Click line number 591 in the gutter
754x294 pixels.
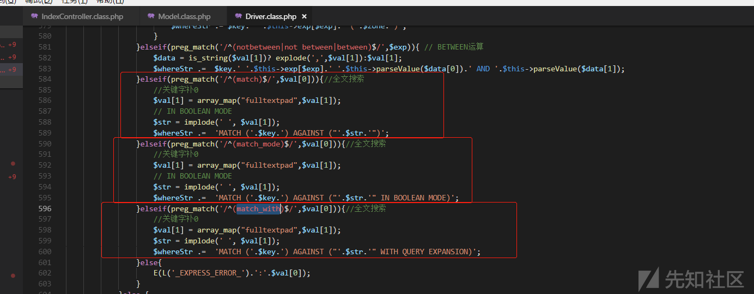click(x=45, y=155)
